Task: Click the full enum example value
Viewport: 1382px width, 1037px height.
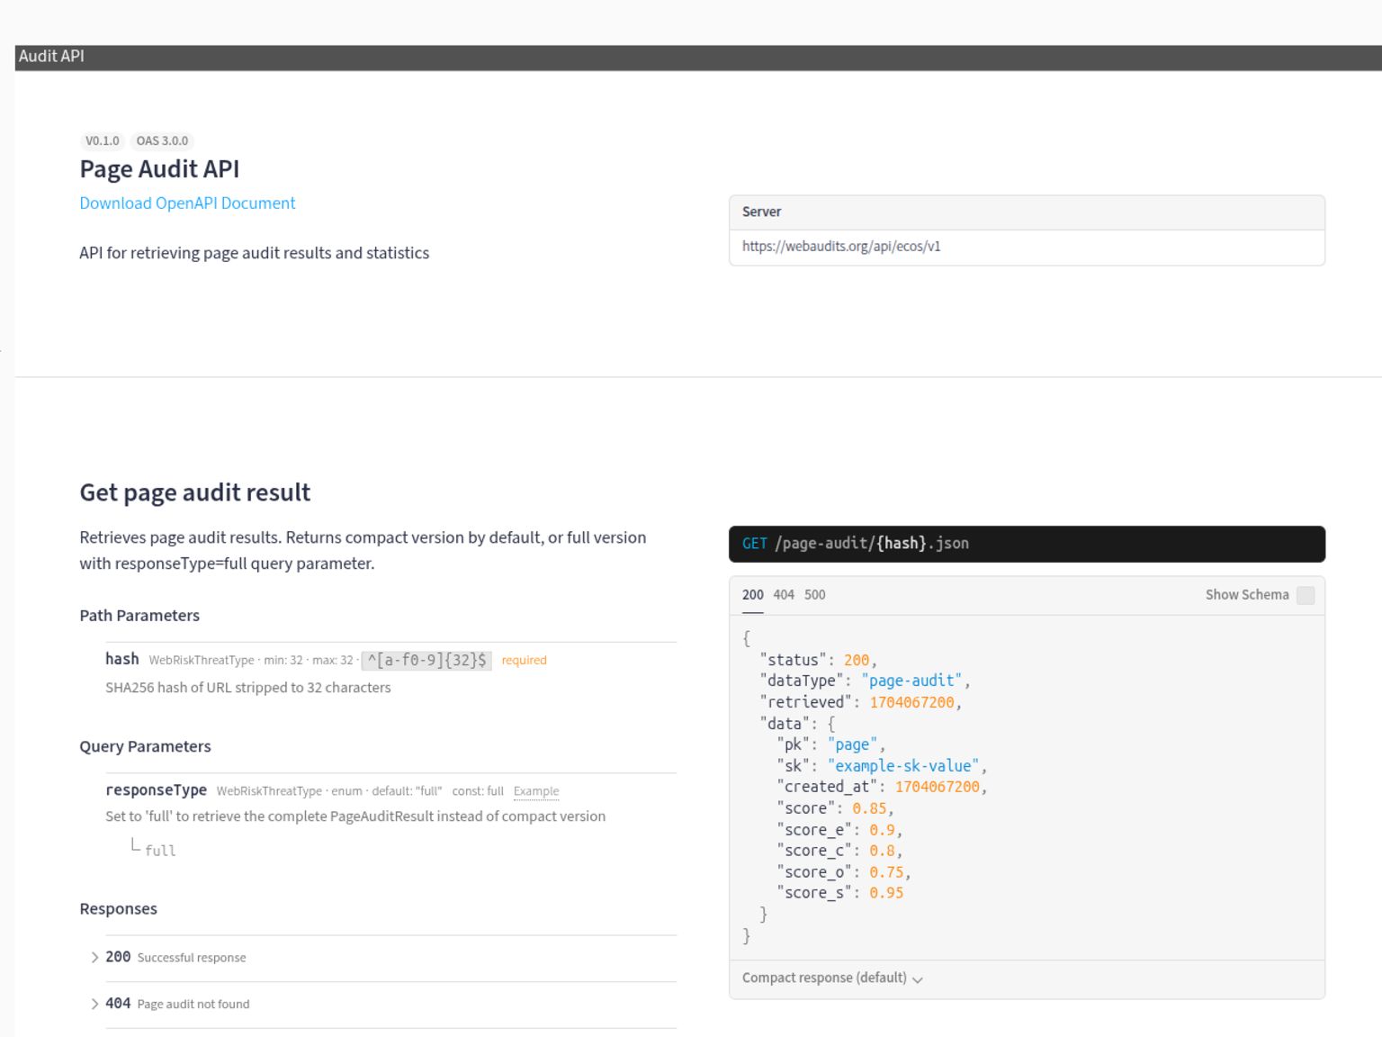Action: coord(160,851)
